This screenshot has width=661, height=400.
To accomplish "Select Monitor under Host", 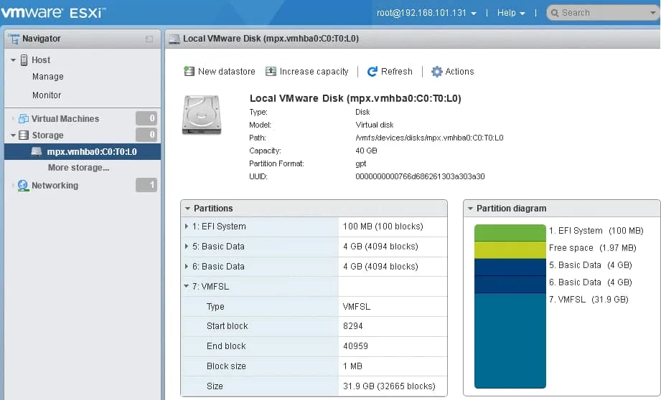I will (x=47, y=95).
